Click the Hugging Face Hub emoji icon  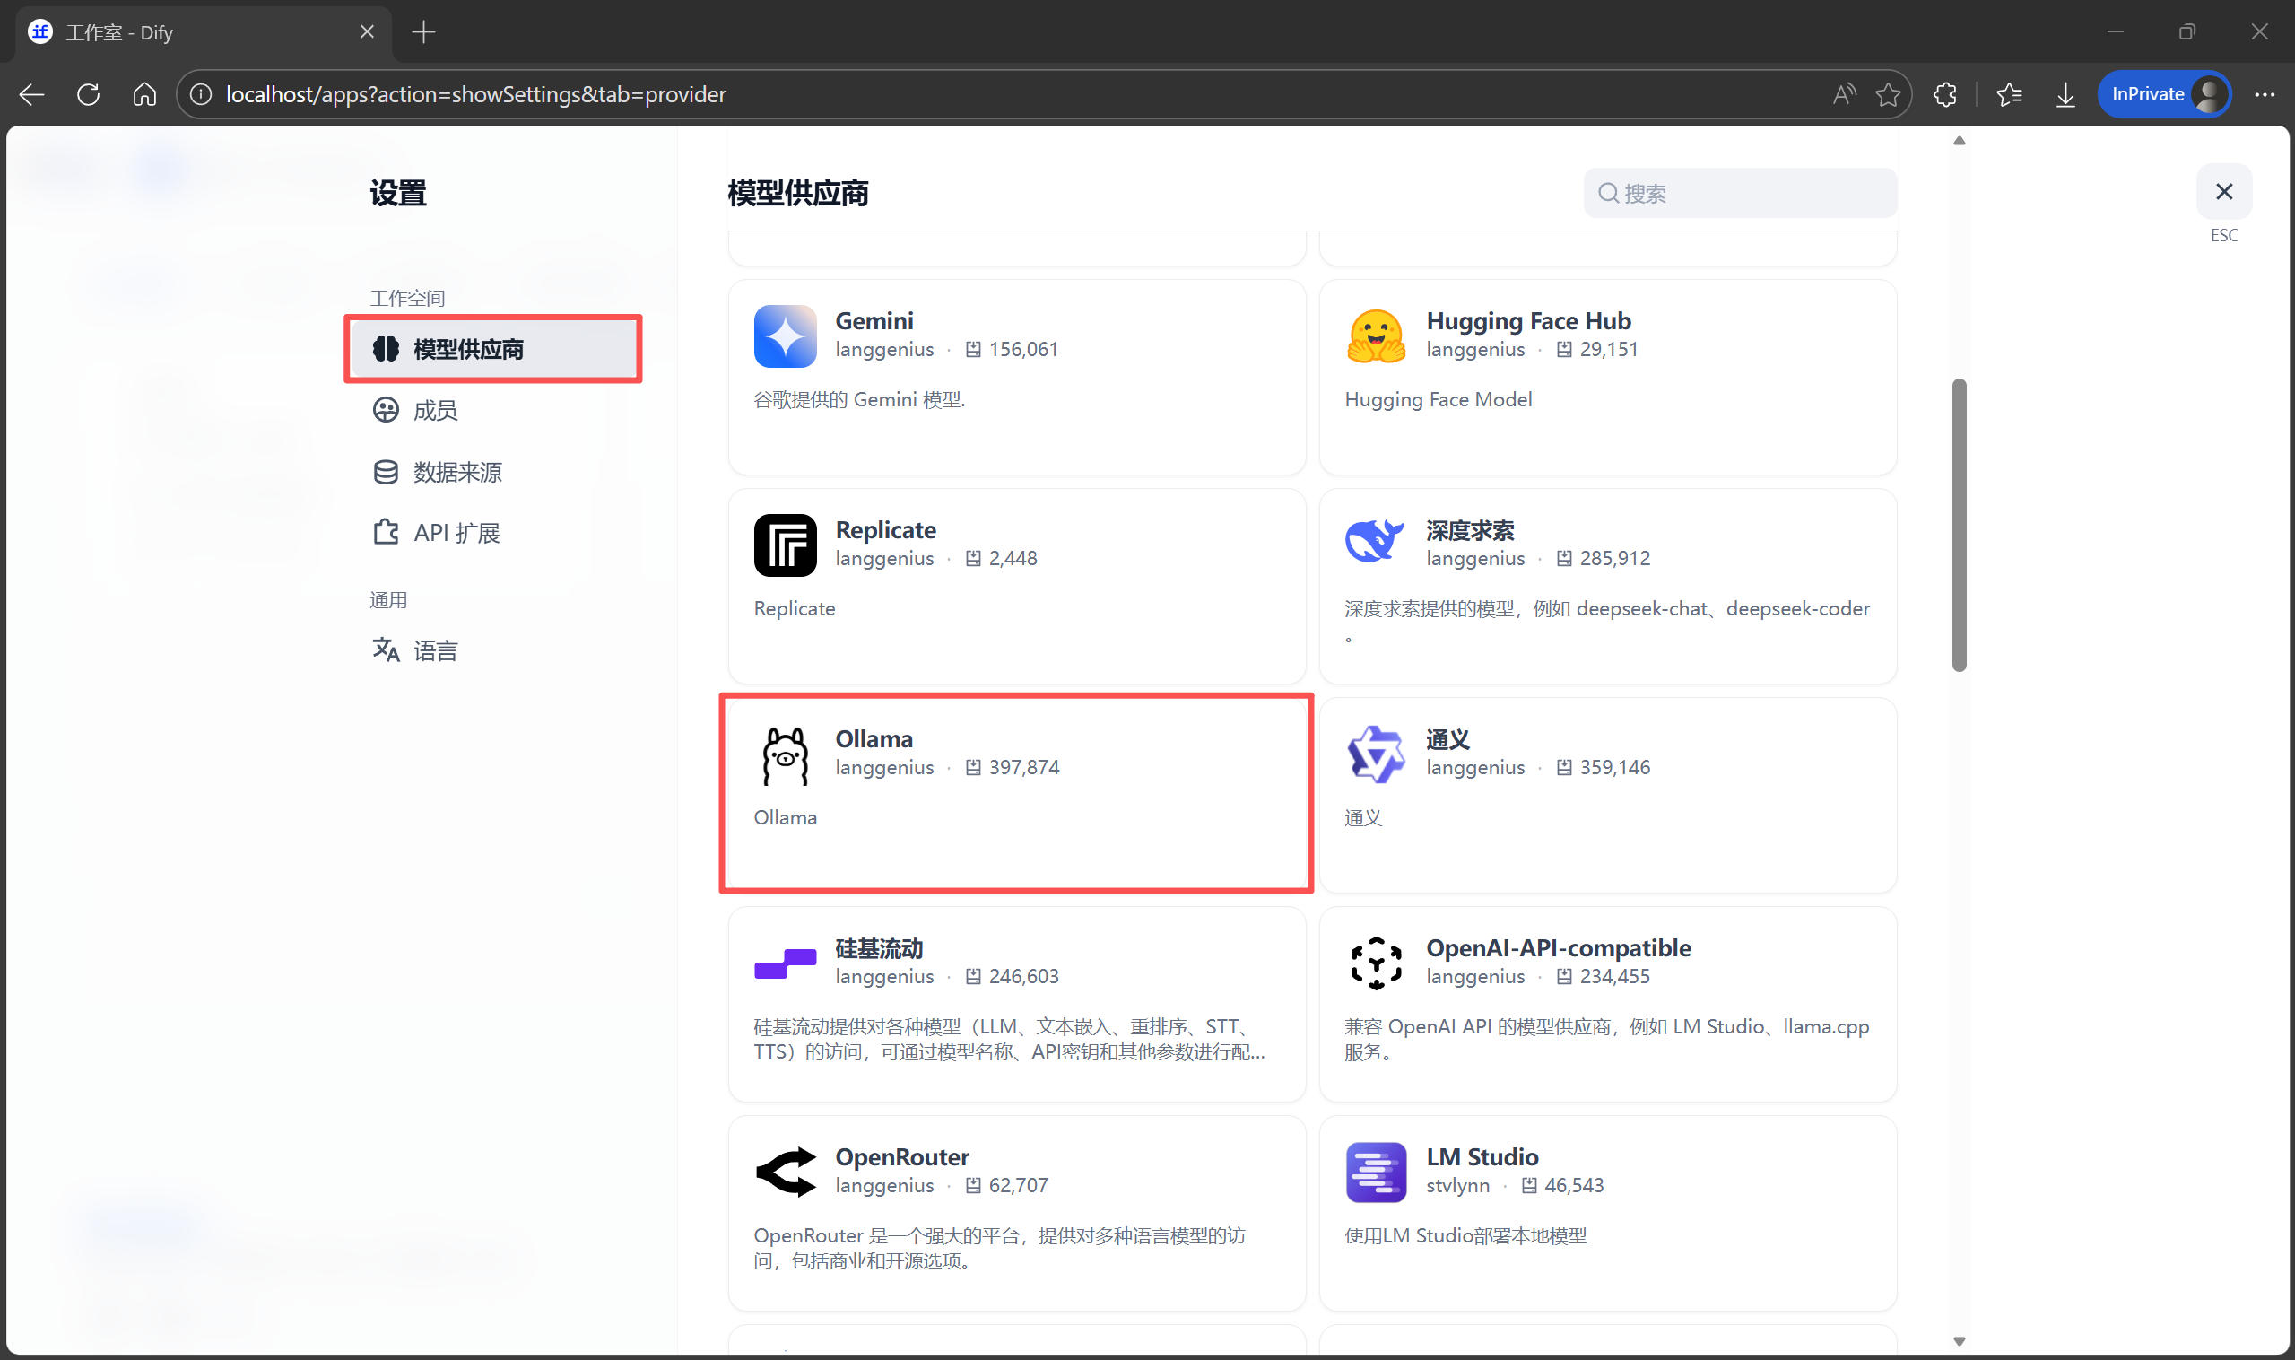pos(1375,336)
